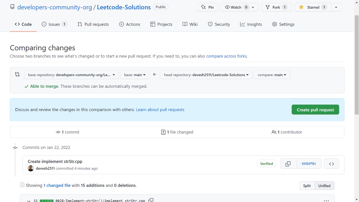
Task: View the Insights tab
Action: (x=251, y=24)
